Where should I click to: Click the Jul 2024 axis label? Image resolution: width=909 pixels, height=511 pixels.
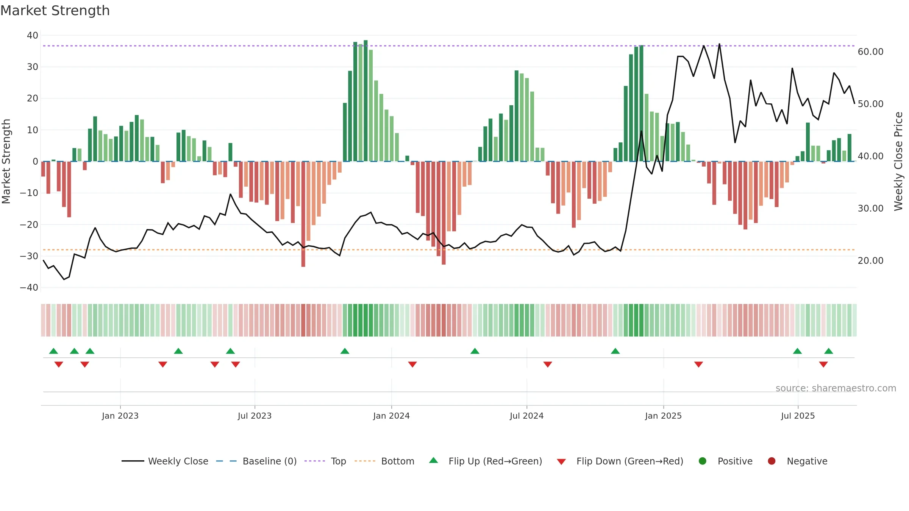[x=526, y=416]
